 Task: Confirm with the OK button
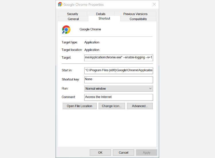click(x=100, y=153)
